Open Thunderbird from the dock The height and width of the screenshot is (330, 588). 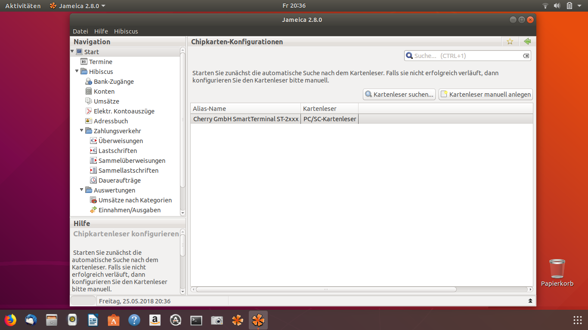(x=31, y=320)
